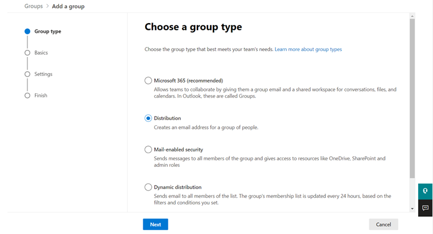
Task: Click scrollbar down arrow
Action: pos(412,208)
